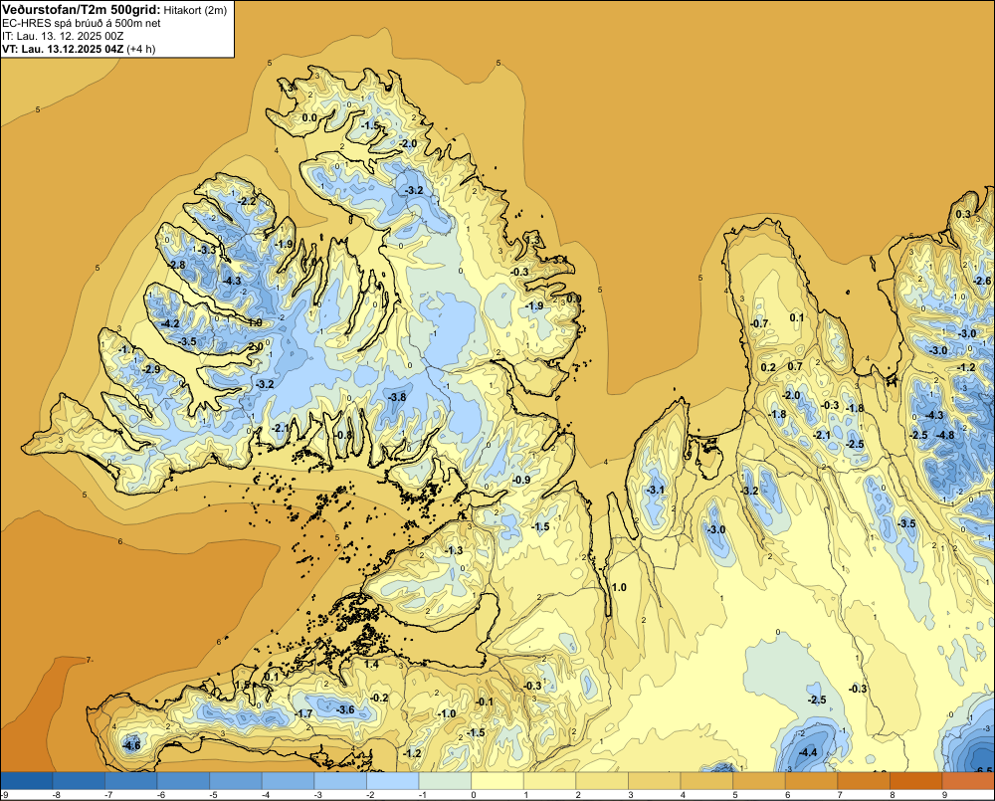Click the -4.6 temperature label
The height and width of the screenshot is (801, 995).
coord(132,746)
